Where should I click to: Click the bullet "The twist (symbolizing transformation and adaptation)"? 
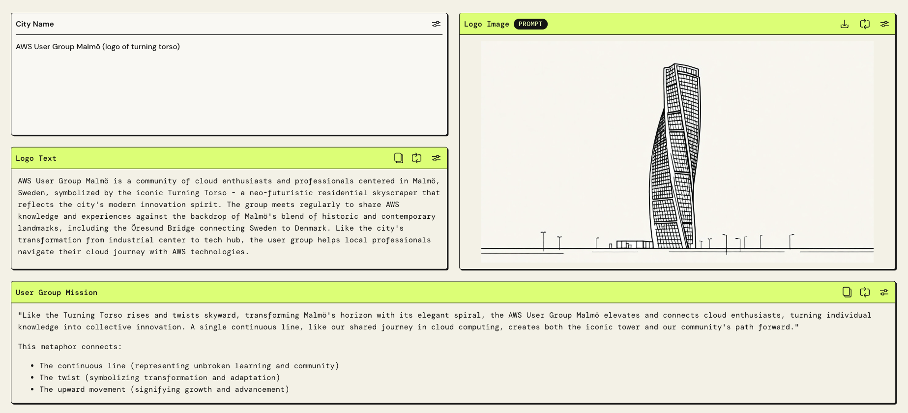tap(160, 378)
